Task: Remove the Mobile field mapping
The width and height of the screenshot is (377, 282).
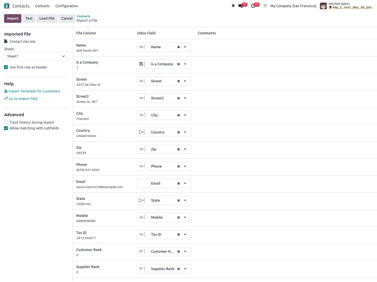Action: coord(179,218)
